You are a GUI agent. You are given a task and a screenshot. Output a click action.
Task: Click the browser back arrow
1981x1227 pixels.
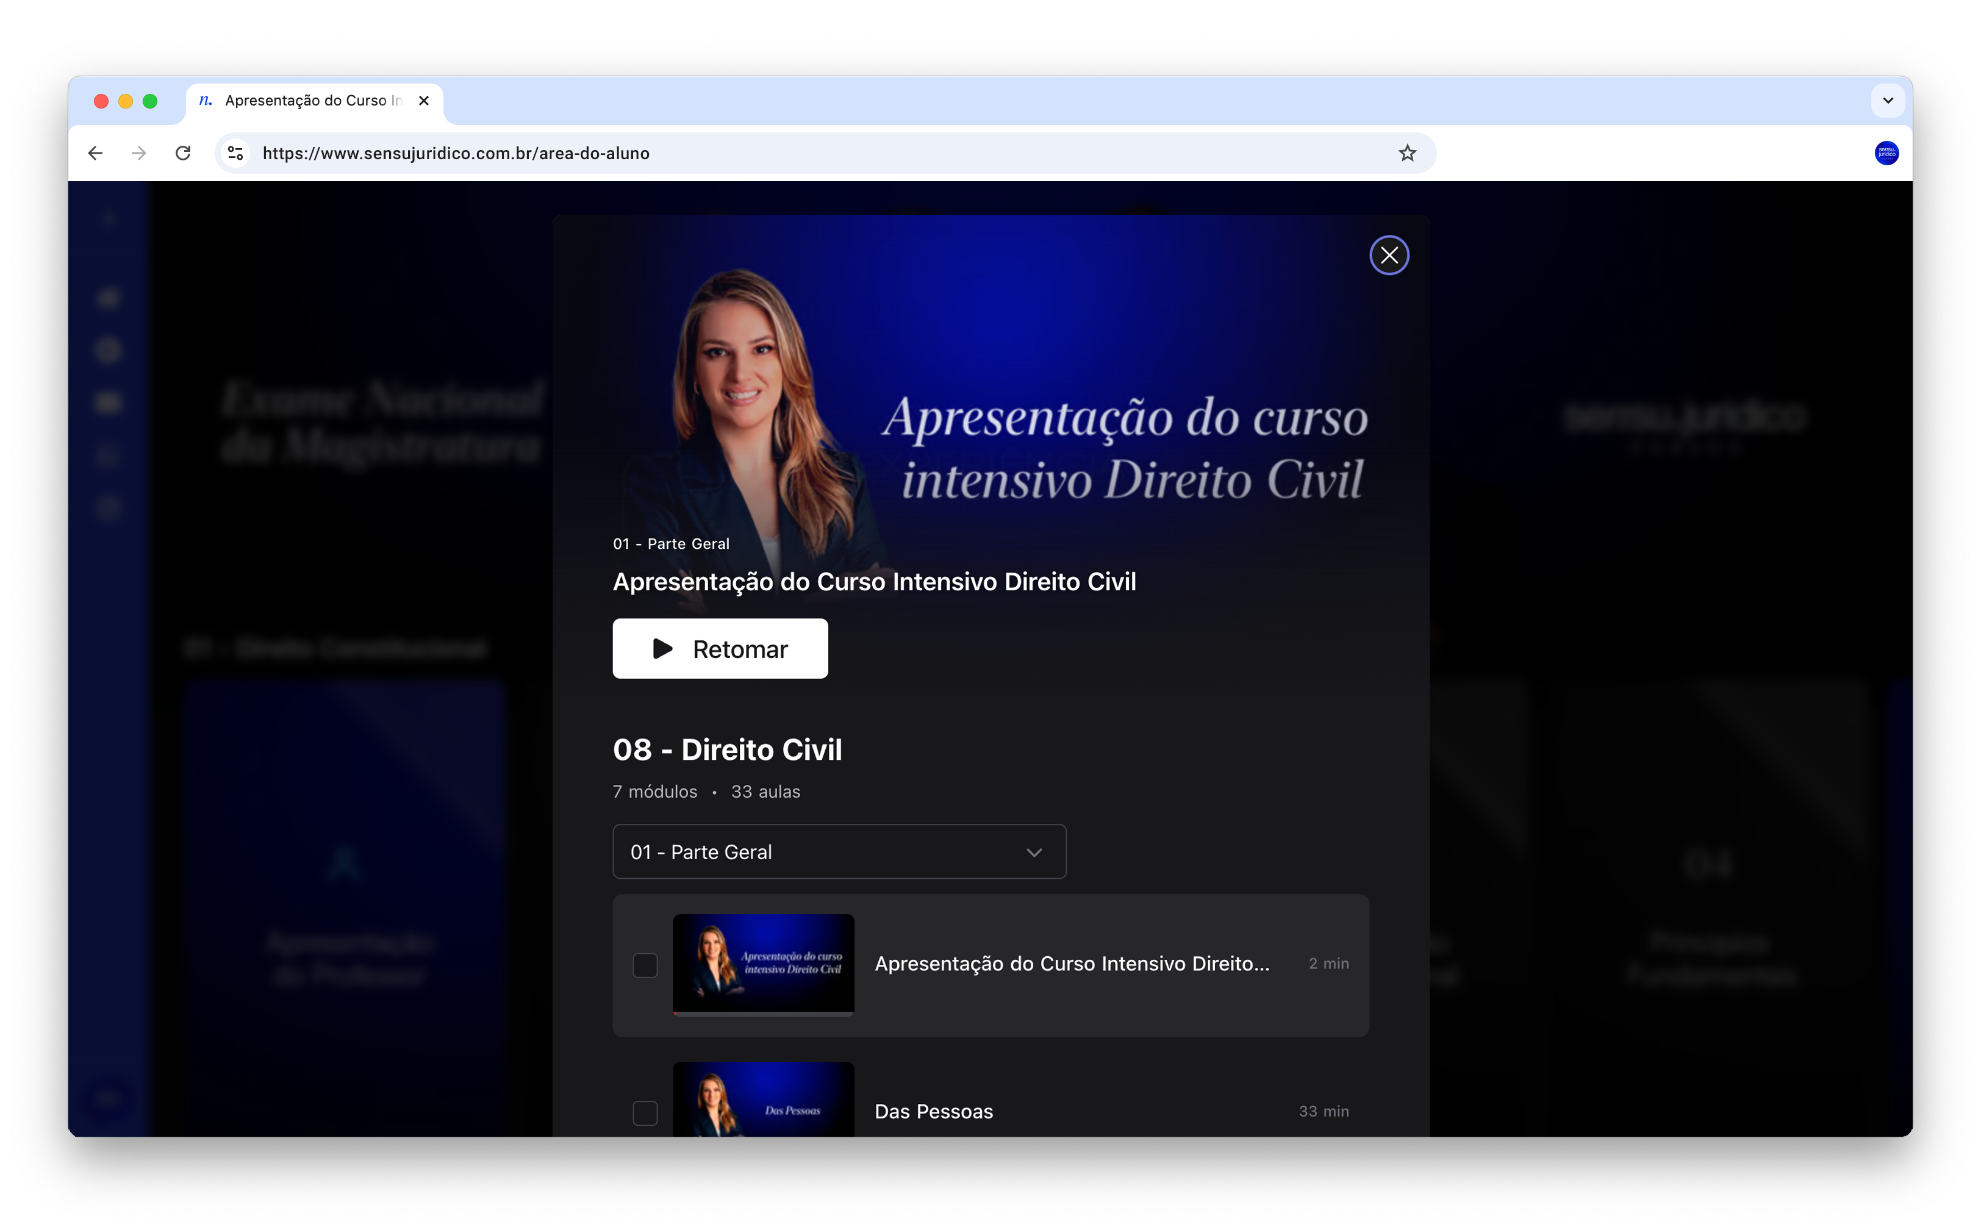coord(96,154)
